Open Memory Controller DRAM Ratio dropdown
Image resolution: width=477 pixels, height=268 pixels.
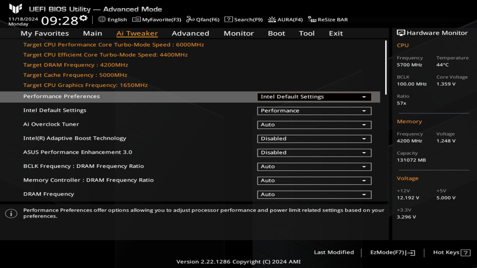(314, 181)
